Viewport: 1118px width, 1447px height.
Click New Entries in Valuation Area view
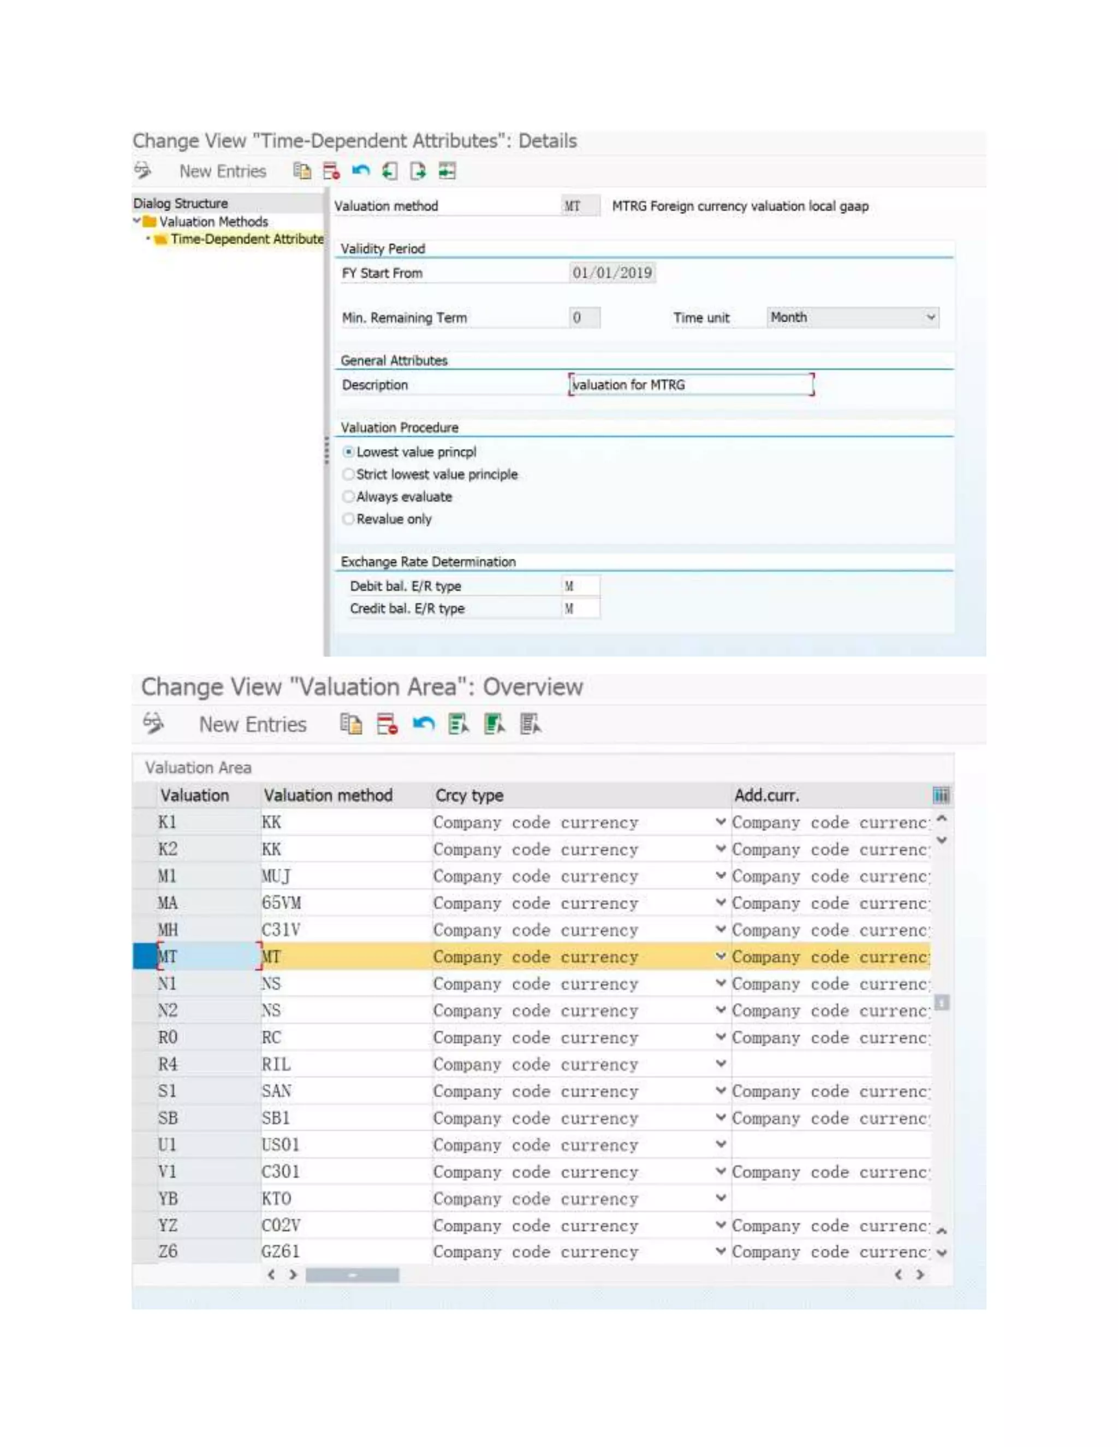[252, 724]
